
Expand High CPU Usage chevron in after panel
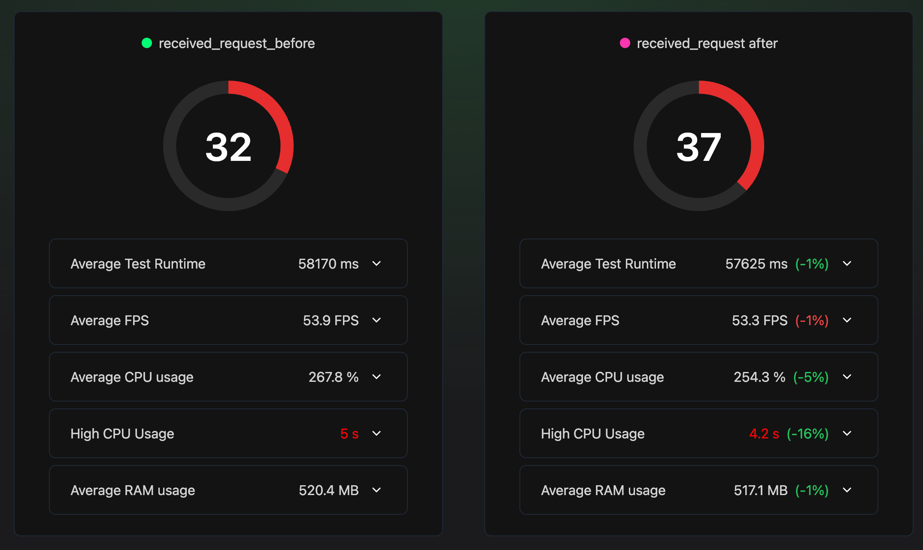point(847,433)
